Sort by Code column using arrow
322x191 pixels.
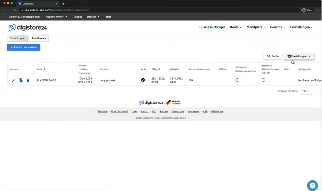point(44,69)
